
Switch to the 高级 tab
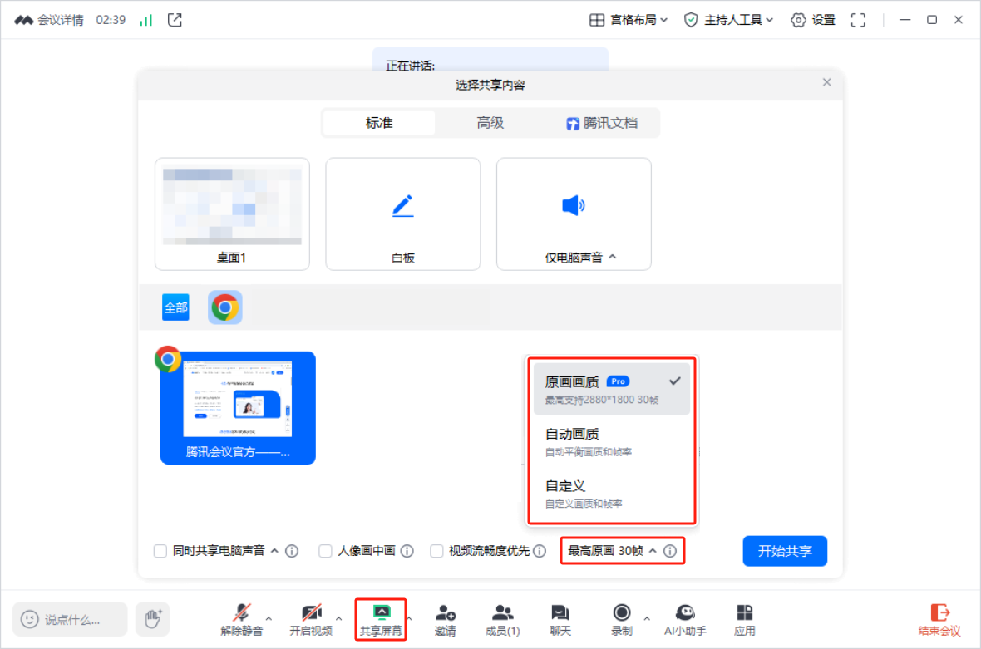click(490, 123)
